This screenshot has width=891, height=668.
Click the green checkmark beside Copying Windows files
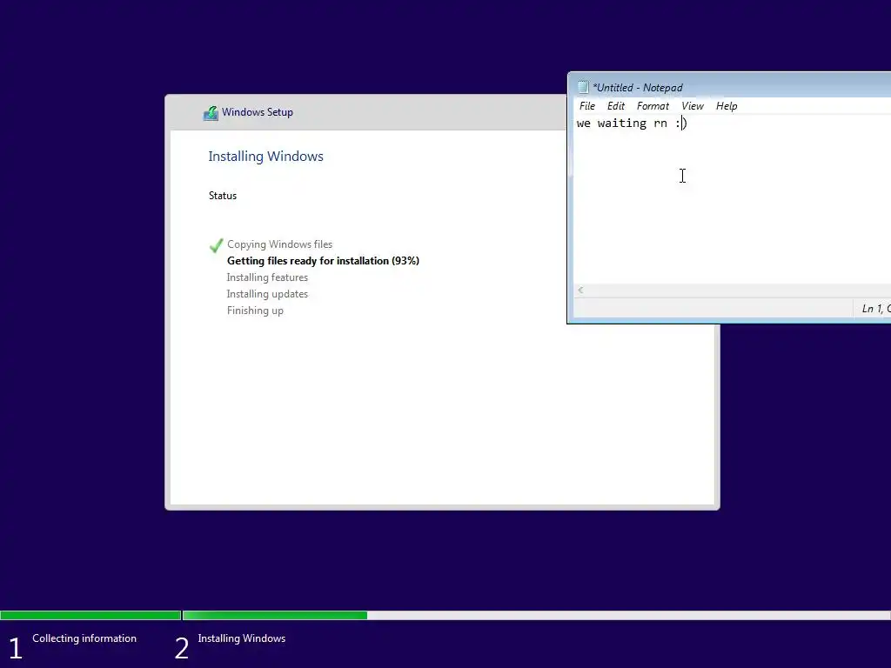[x=216, y=245]
